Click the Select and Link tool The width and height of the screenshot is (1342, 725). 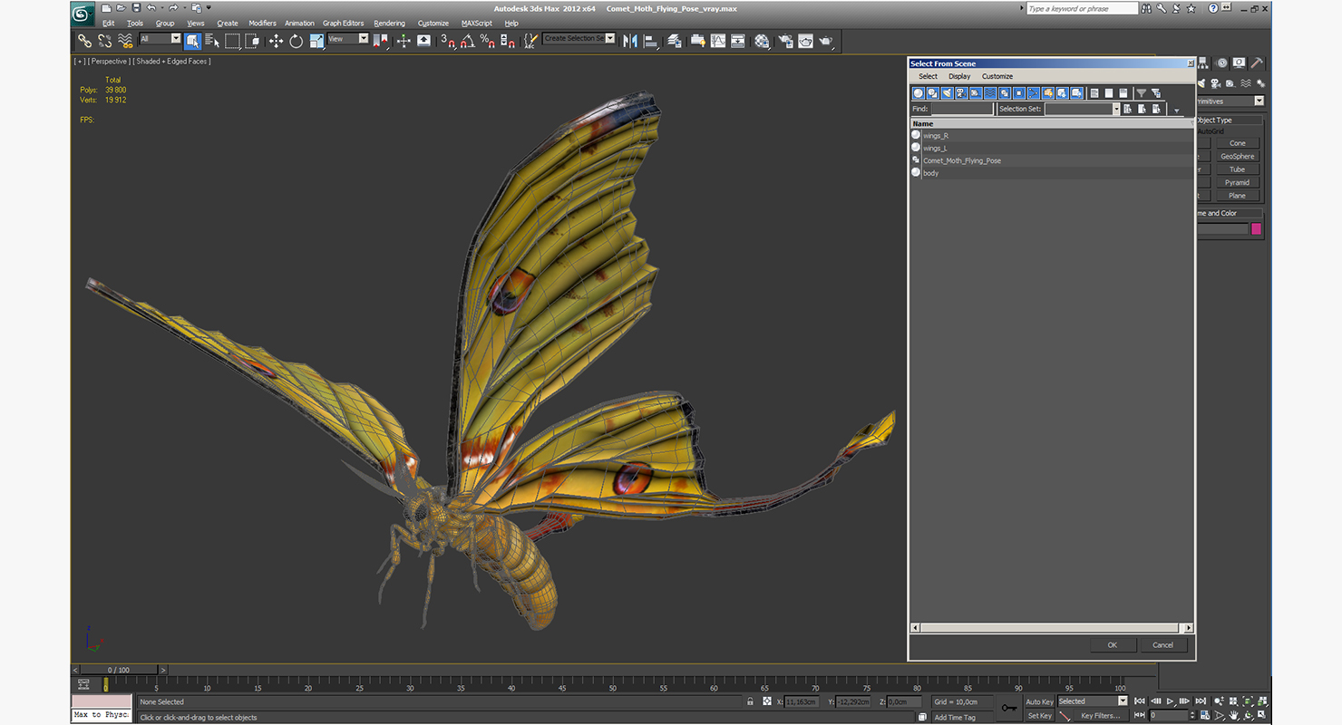tap(84, 41)
